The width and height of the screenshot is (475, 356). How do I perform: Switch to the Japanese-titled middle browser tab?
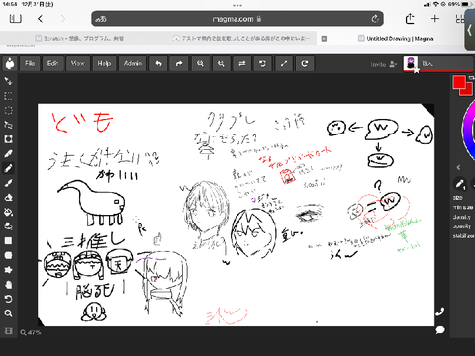(x=240, y=39)
